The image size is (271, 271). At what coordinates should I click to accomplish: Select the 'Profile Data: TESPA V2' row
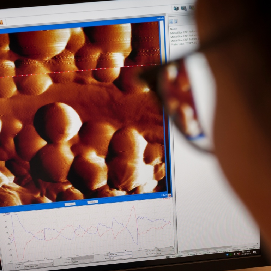click(184, 44)
